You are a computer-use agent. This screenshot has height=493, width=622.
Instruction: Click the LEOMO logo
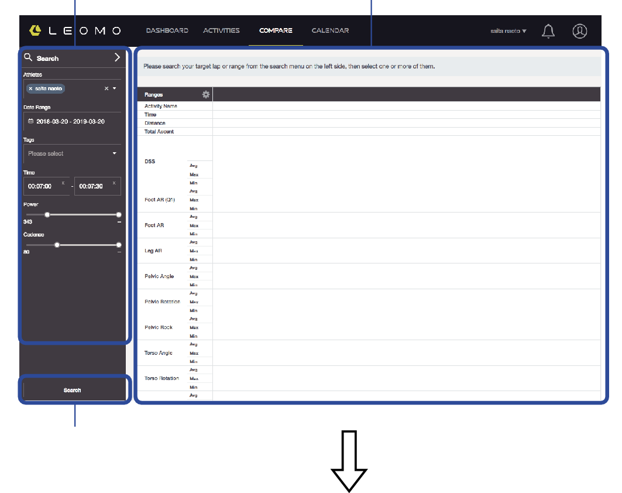tap(75, 30)
